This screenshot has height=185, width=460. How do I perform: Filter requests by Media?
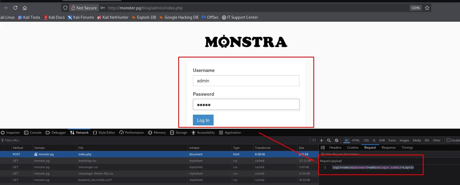[417, 140]
